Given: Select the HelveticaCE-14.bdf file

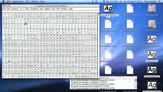Looking at the screenshot, I should (x=108, y=54).
